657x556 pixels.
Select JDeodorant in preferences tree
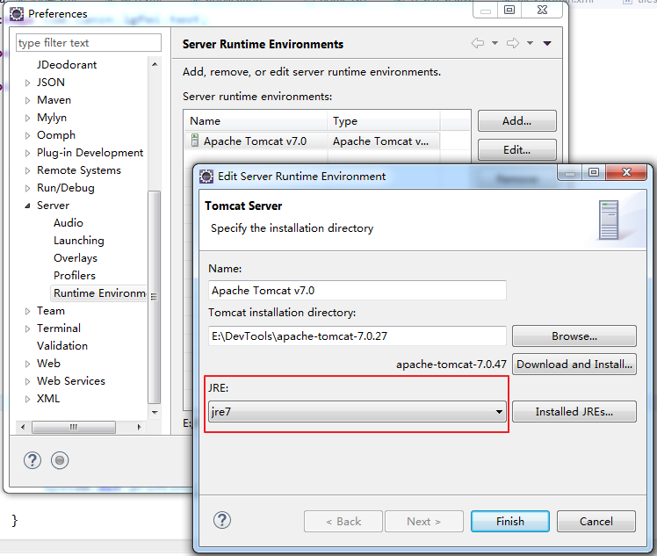(67, 64)
